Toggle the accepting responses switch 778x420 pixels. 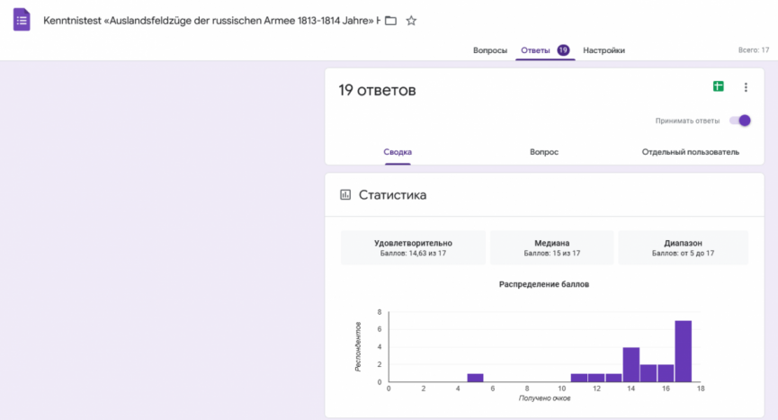click(739, 121)
